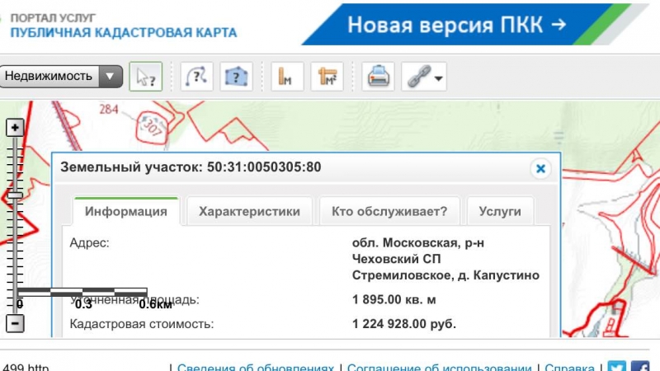660x371 pixels.
Task: Zoom in with the plus button
Action: (x=15, y=128)
